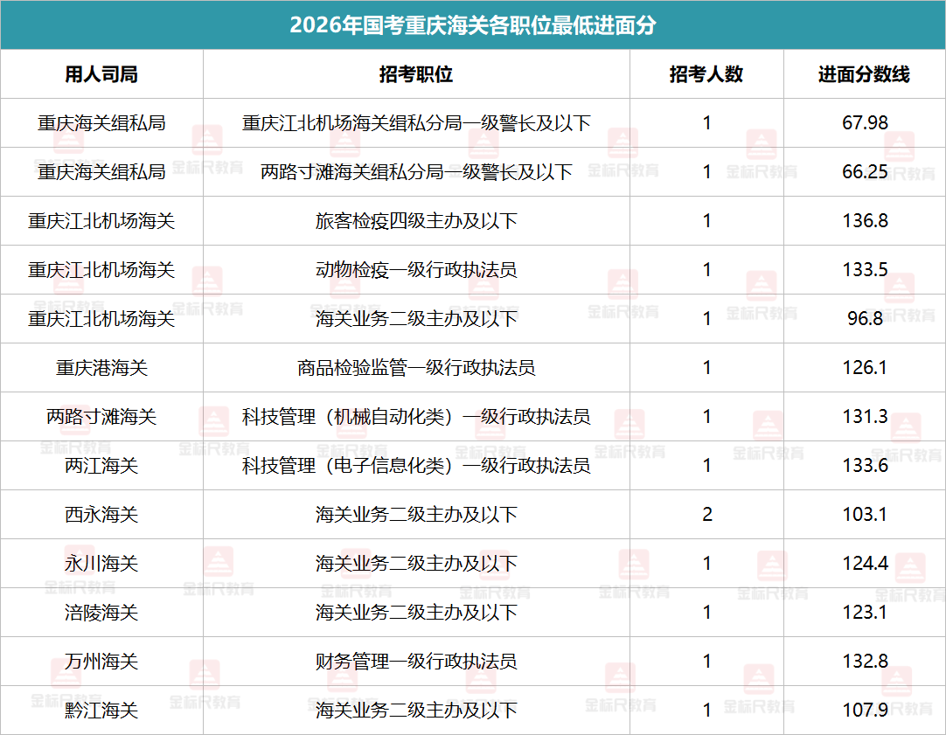Click the score 67.98
Viewport: 946px width, 735px height.
click(865, 123)
